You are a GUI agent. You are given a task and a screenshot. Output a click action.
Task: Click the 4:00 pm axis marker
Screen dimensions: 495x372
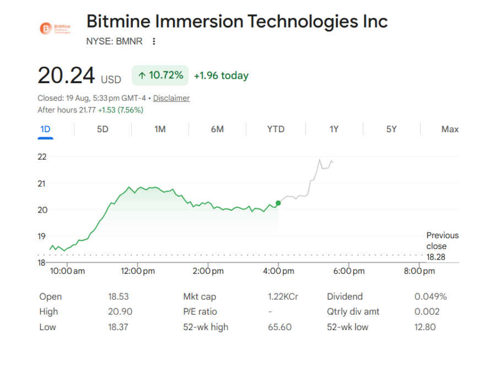(x=278, y=271)
